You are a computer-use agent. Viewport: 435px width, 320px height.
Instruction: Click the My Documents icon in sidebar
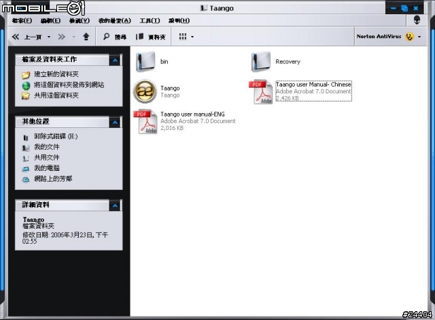click(x=26, y=148)
